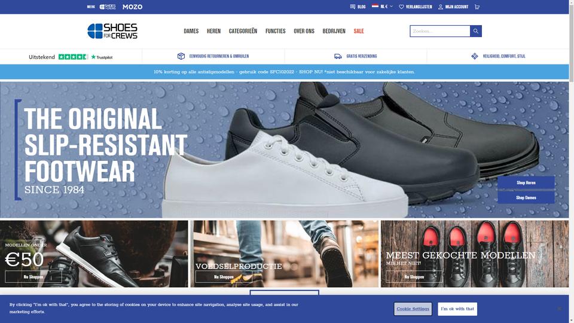
Task: Click the MOZO brand logo
Action: [133, 7]
